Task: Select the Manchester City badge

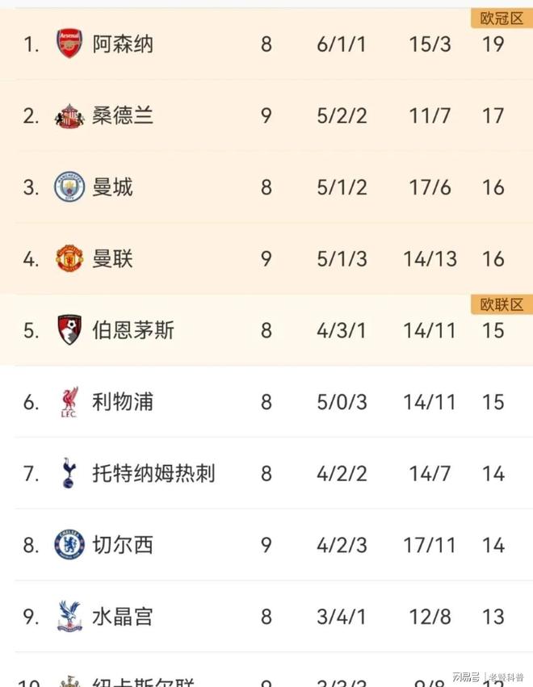Action: click(x=69, y=186)
